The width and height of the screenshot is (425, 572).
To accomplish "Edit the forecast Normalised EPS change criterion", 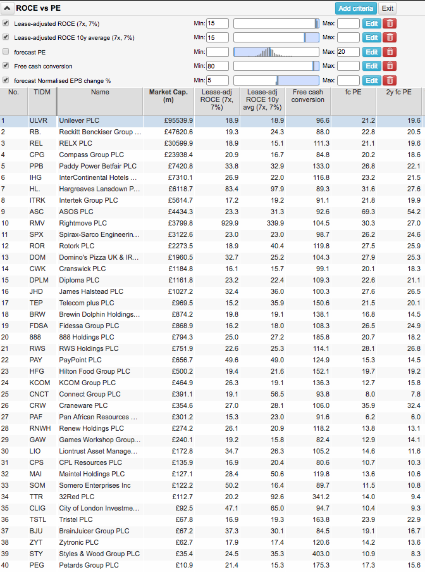I will click(x=371, y=80).
